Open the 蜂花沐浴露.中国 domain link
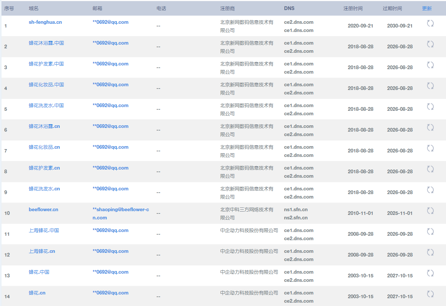The height and width of the screenshot is (306, 446). pos(46,43)
